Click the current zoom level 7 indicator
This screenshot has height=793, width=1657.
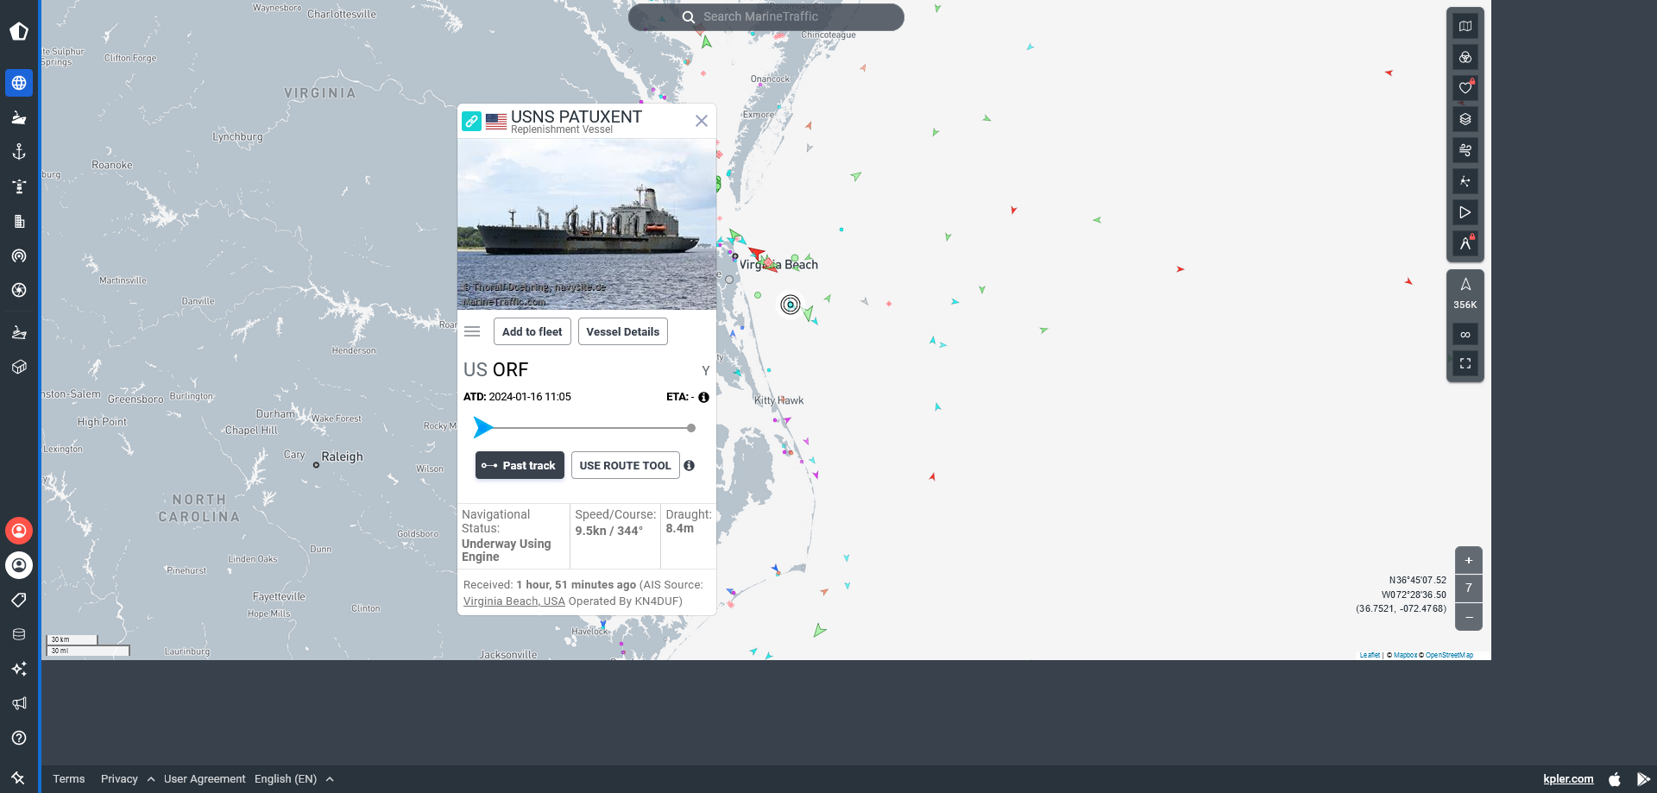(1469, 588)
